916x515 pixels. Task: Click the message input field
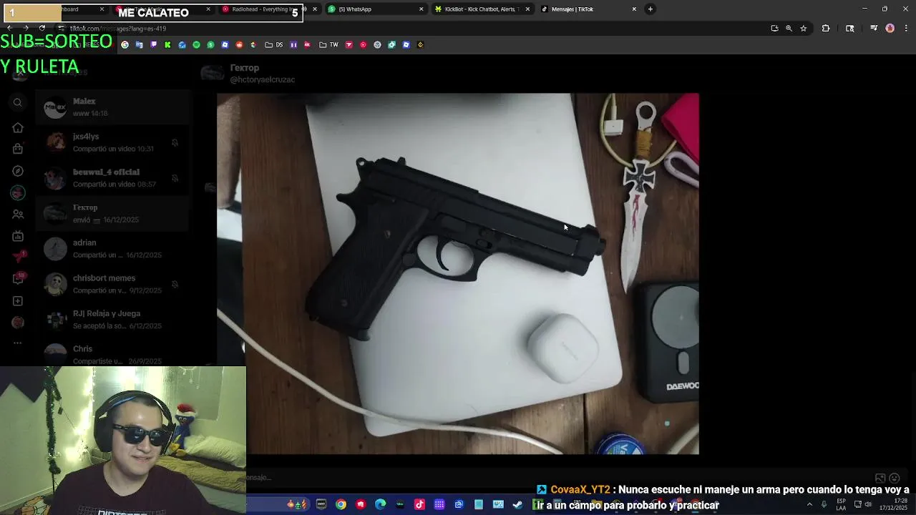[x=558, y=478]
